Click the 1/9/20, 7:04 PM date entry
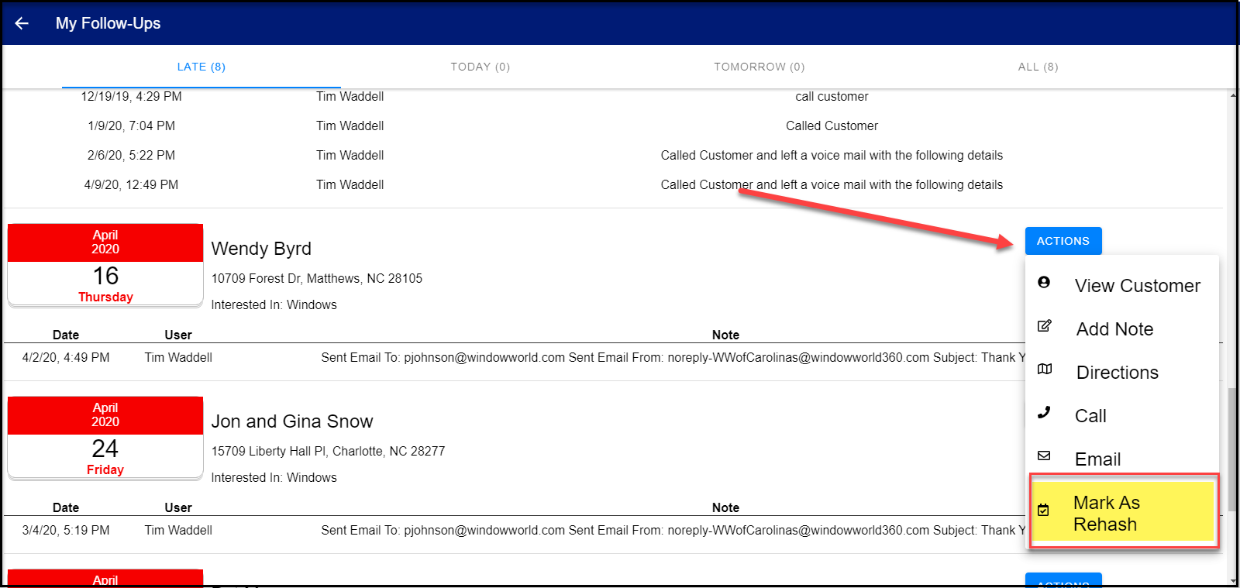 point(132,126)
